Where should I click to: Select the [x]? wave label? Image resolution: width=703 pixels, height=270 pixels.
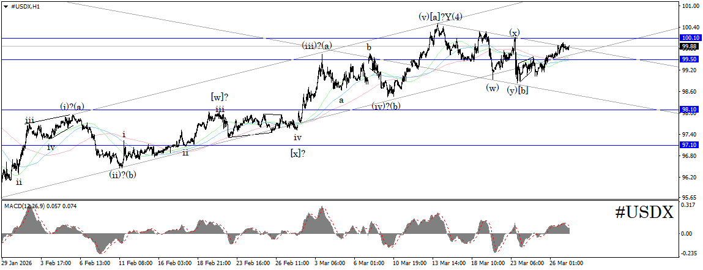pos(298,154)
